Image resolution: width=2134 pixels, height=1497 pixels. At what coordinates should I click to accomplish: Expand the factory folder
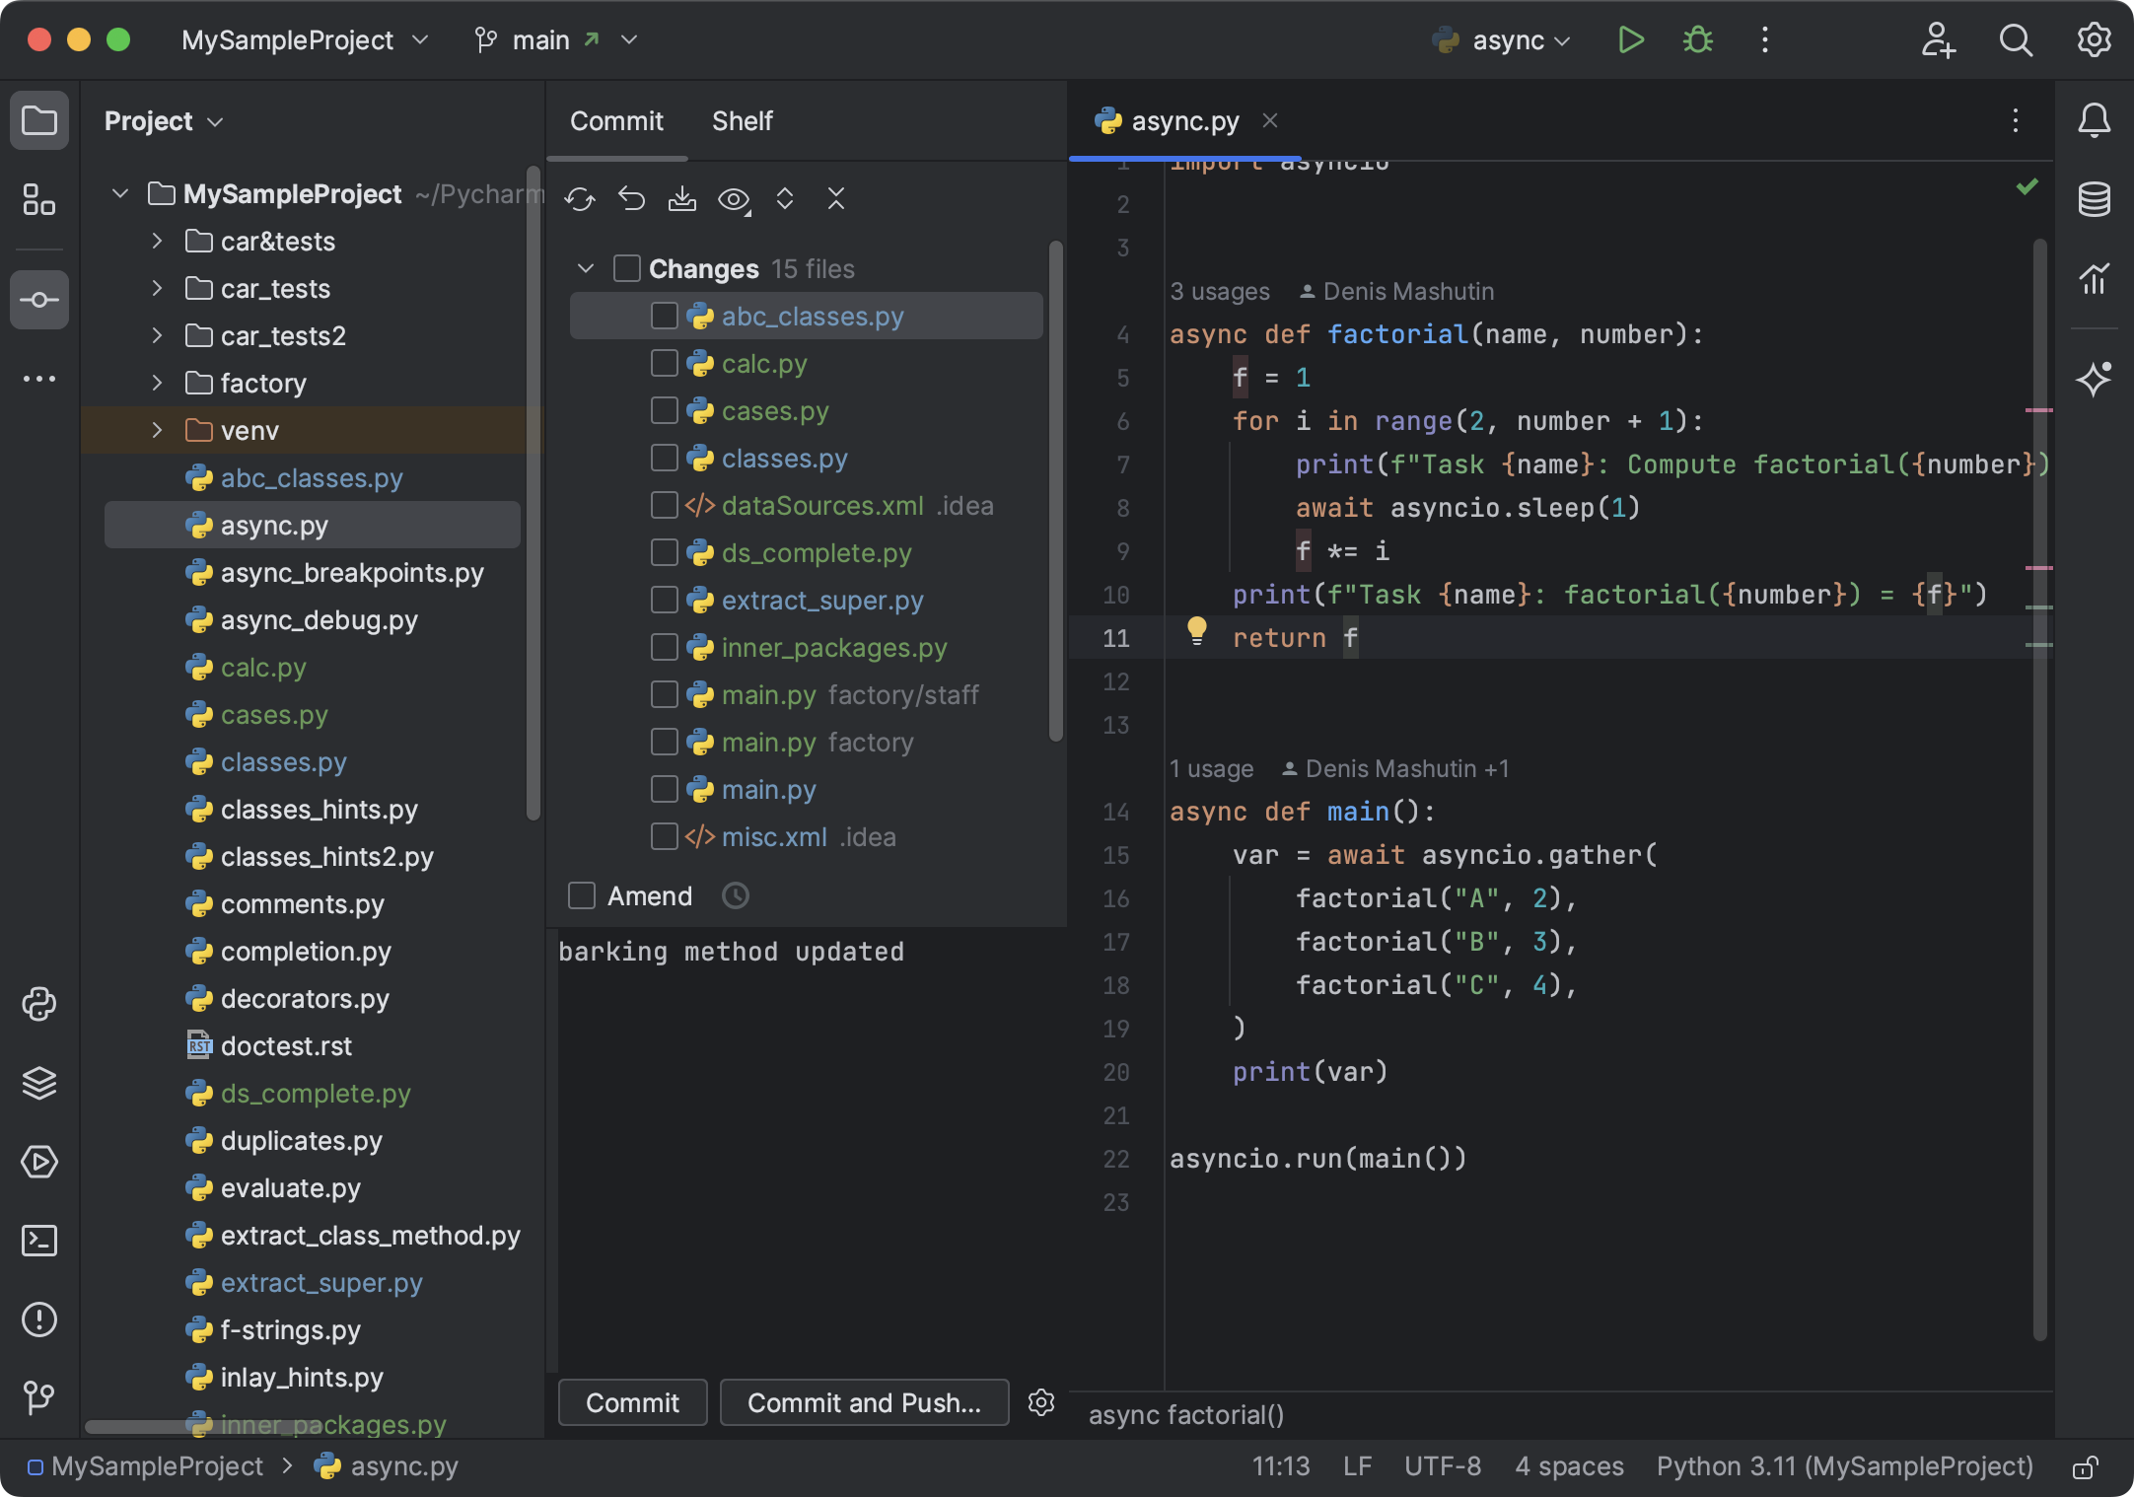click(156, 383)
